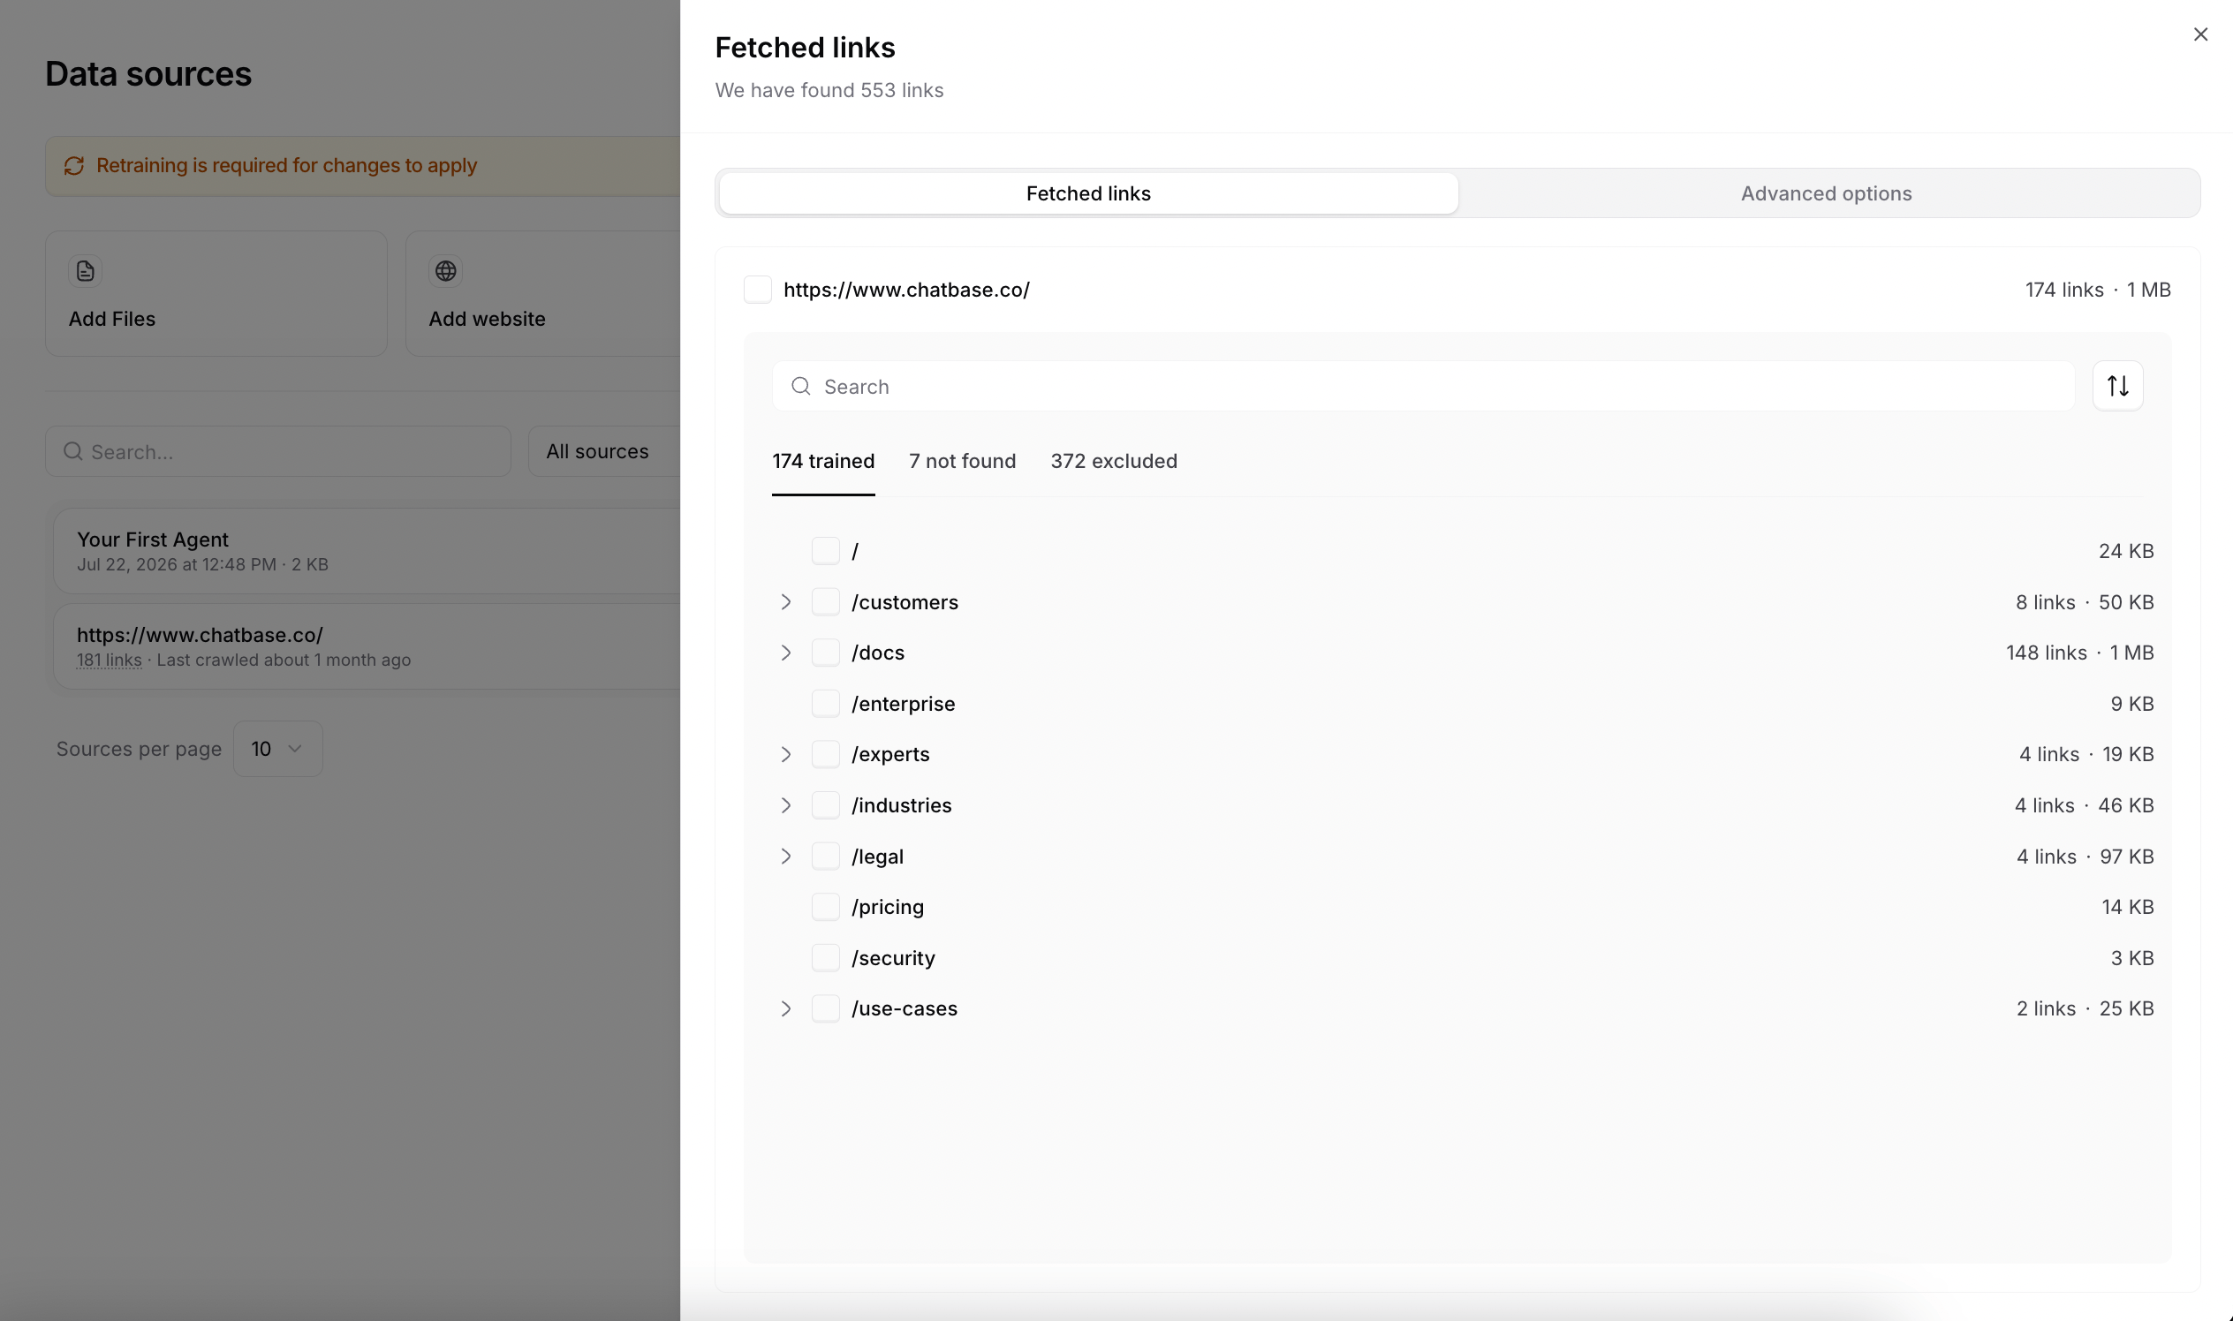Expand the /use-cases folder
Image resolution: width=2233 pixels, height=1321 pixels.
click(785, 1008)
